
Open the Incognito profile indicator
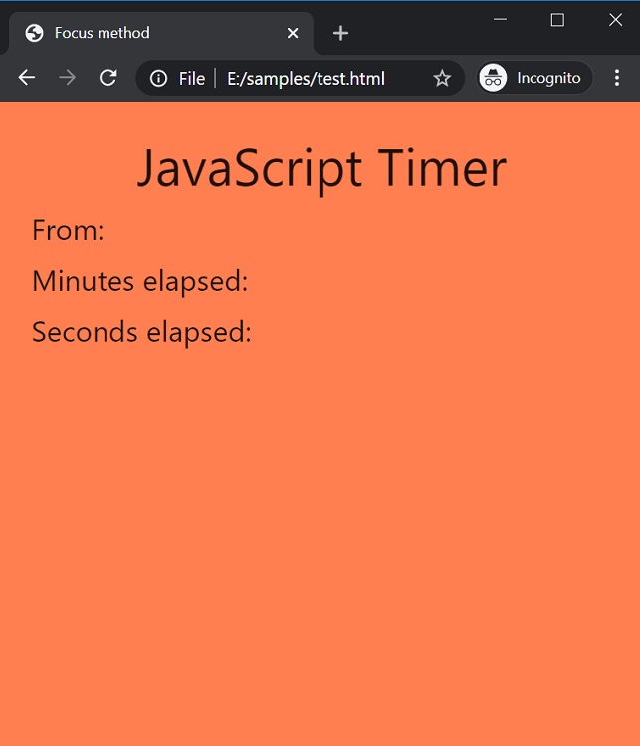[x=533, y=78]
